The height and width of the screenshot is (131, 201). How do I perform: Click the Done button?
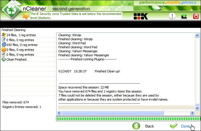coord(185,126)
